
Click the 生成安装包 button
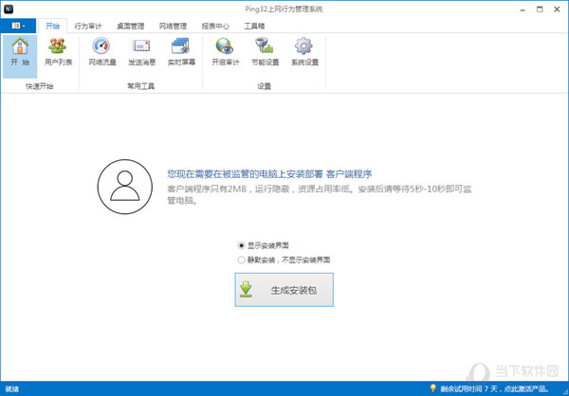point(284,290)
